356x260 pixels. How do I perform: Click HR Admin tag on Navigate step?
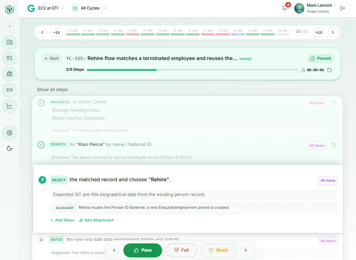pos(316,103)
